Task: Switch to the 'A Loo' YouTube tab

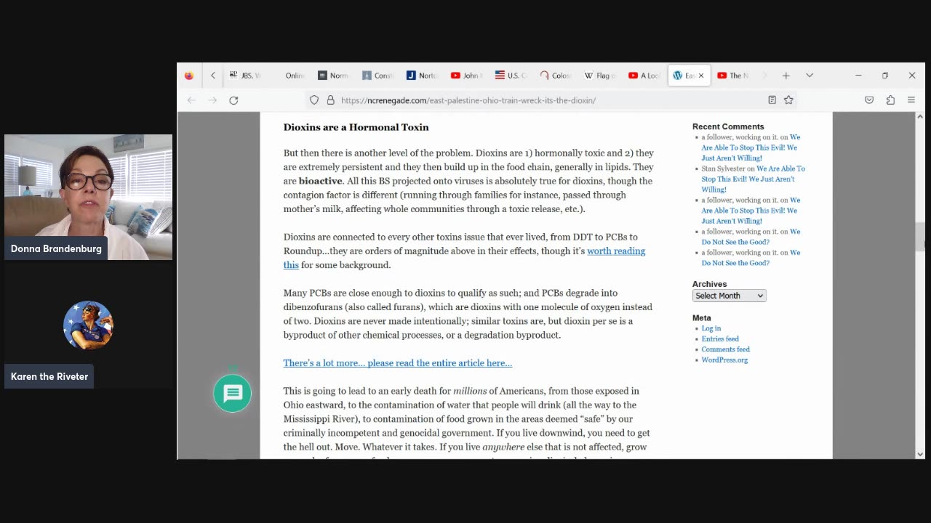Action: [x=644, y=76]
